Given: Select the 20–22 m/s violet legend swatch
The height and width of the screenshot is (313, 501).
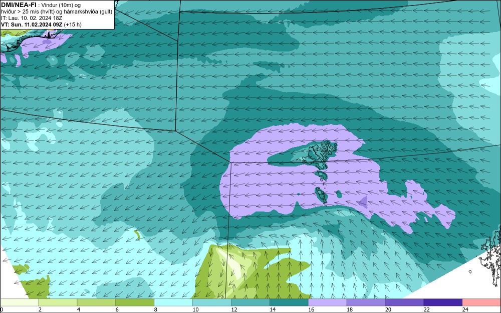Looking at the screenshot, I should coord(404,302).
